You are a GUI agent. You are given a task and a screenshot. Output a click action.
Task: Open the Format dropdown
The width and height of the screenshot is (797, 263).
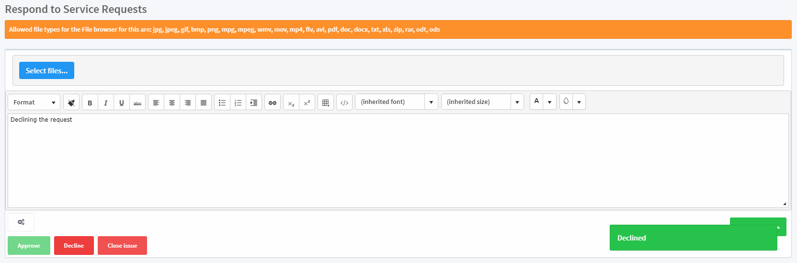click(34, 103)
